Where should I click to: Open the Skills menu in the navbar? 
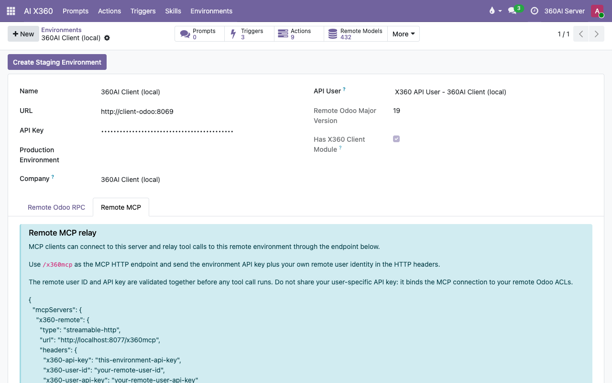pyautogui.click(x=173, y=11)
